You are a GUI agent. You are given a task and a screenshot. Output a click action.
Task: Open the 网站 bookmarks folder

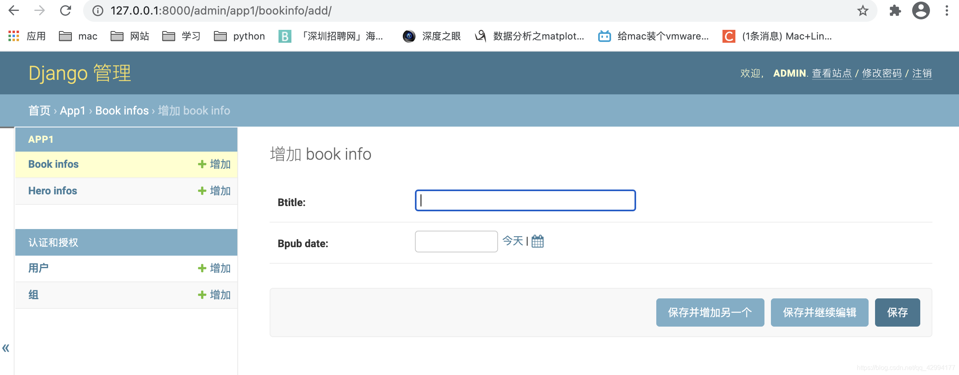point(130,36)
